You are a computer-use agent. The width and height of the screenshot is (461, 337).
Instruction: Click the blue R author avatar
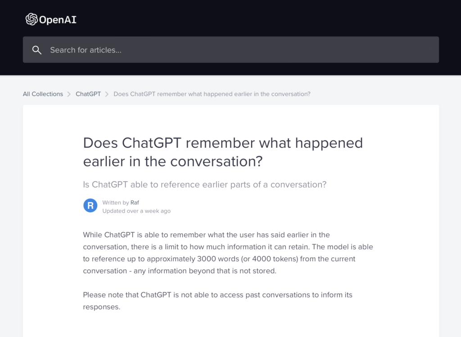click(90, 206)
